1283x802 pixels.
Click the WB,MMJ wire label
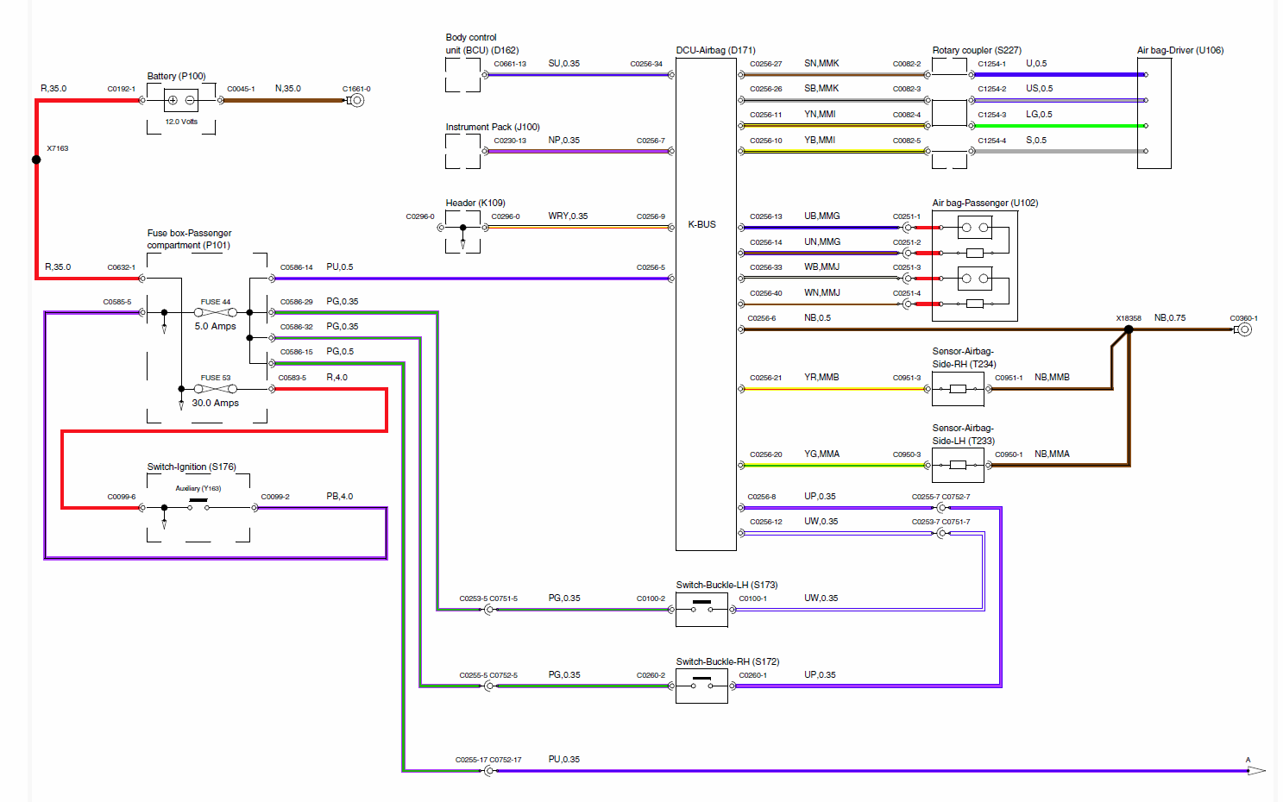tap(821, 266)
